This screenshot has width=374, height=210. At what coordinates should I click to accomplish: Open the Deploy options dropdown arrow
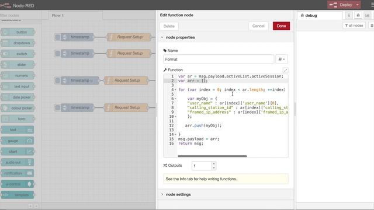coord(357,5)
